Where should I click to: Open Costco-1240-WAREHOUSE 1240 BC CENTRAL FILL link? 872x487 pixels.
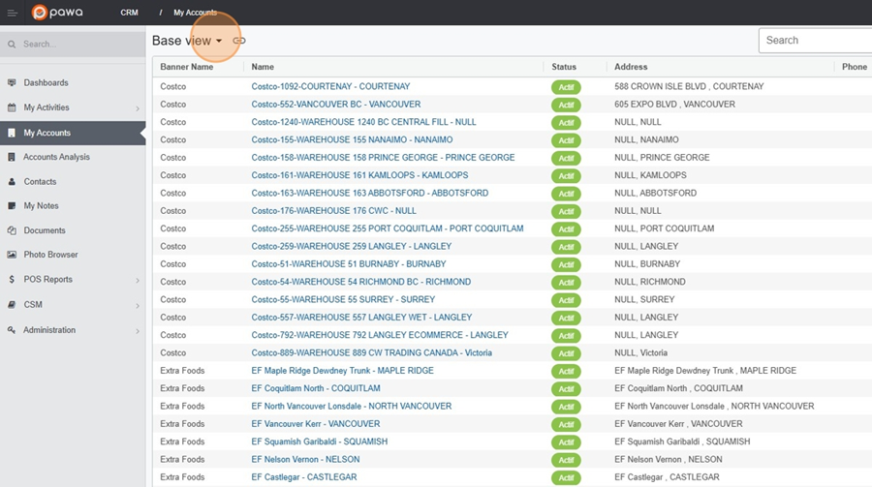(x=363, y=122)
